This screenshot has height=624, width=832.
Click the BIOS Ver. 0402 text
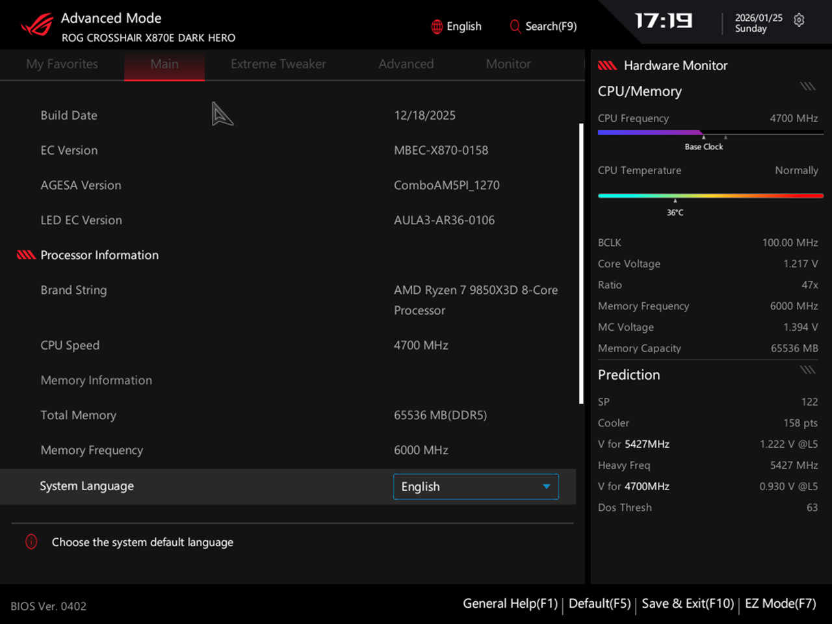48,606
